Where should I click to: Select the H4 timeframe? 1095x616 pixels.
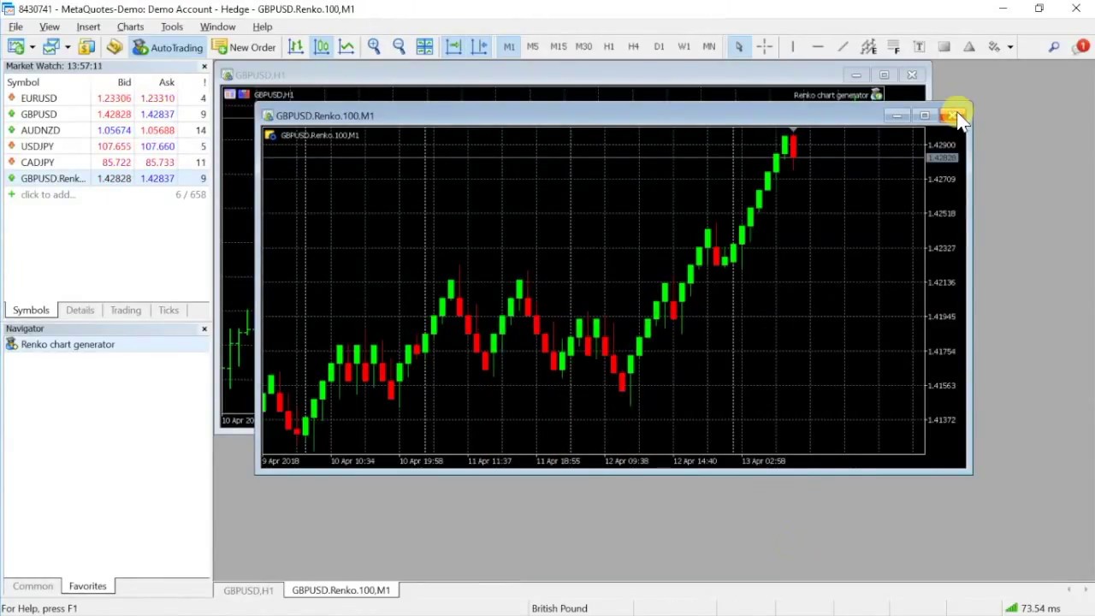(x=633, y=47)
